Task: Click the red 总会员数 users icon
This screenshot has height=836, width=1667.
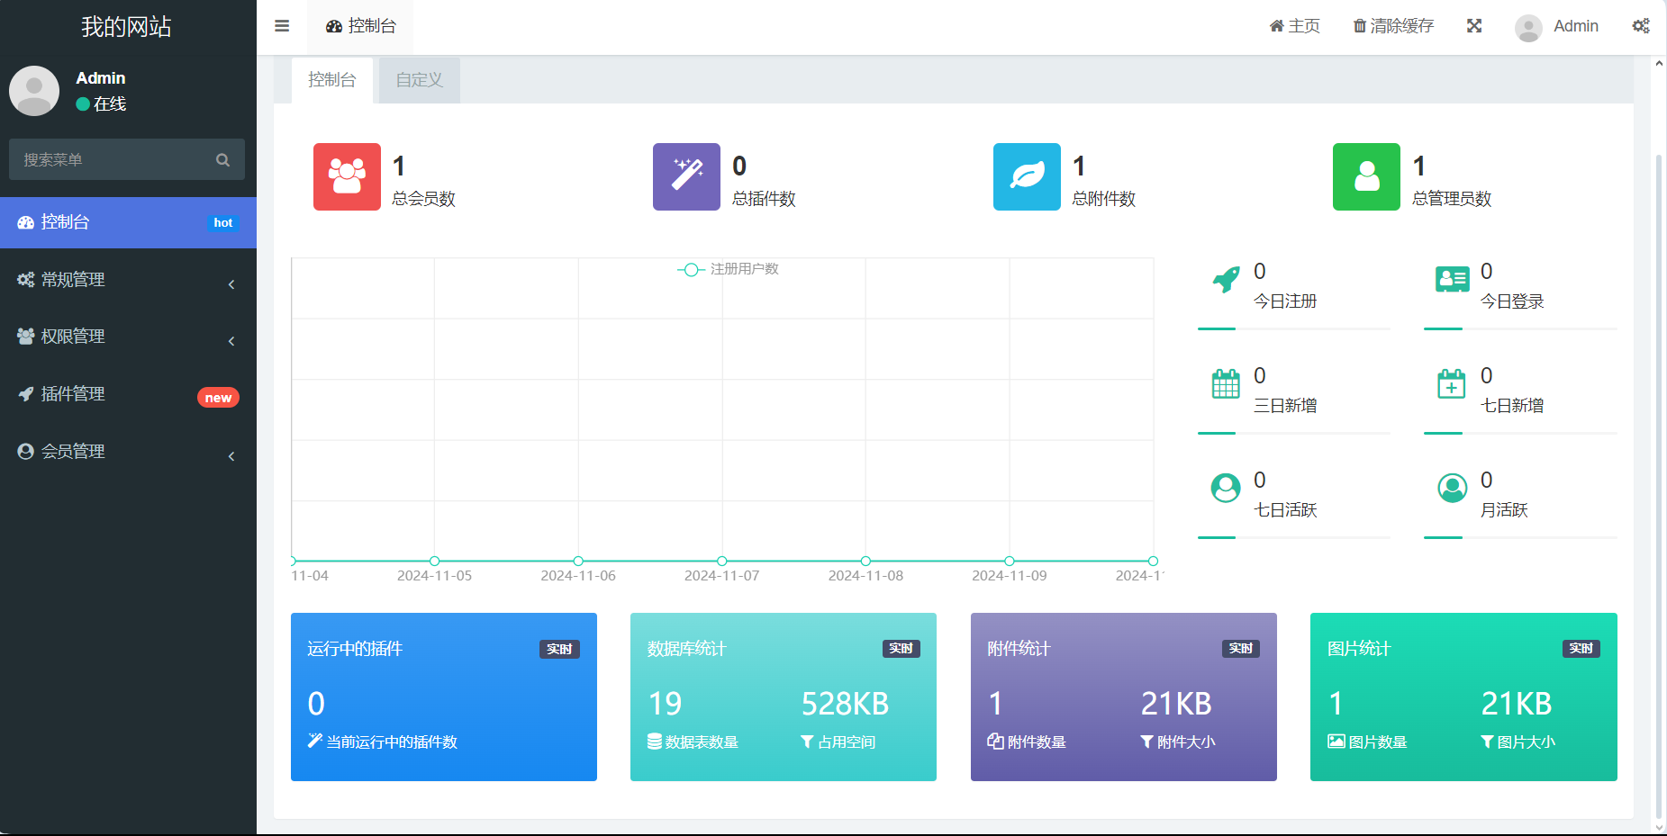Action: click(347, 176)
